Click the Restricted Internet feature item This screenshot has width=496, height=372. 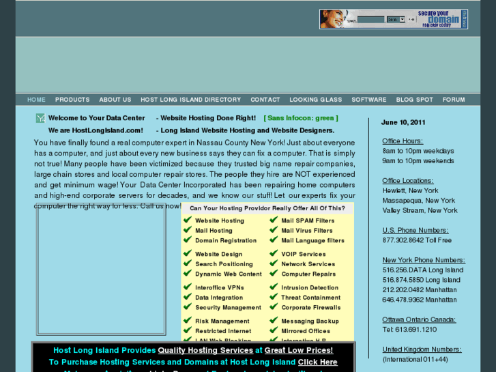[223, 331]
